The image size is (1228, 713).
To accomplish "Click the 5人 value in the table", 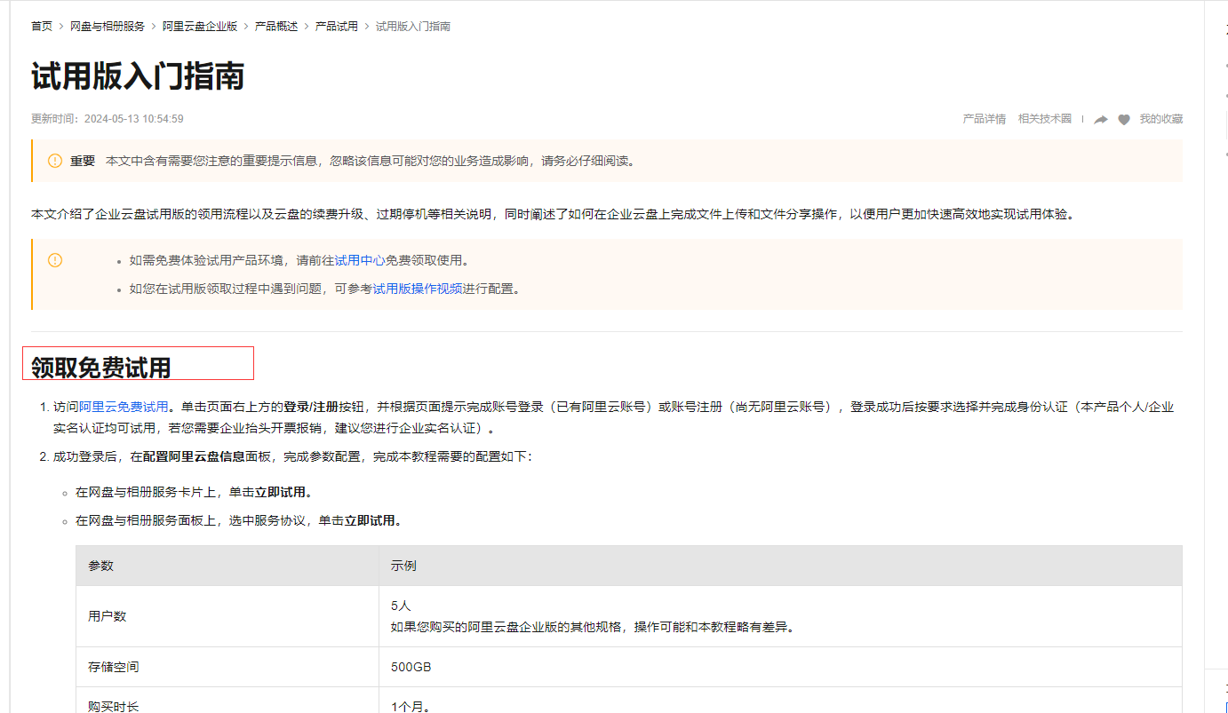I will [401, 606].
